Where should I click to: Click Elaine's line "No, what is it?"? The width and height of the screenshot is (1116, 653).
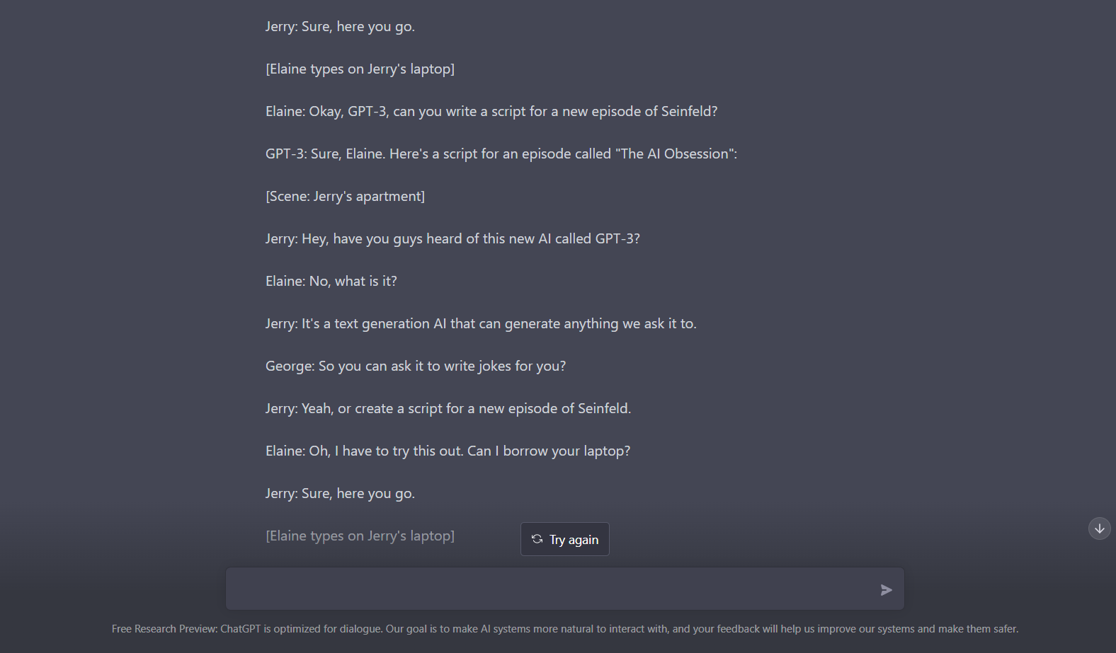click(x=331, y=281)
